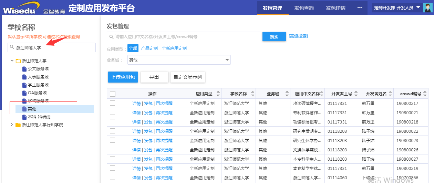Viewport: 434px width, 183px height.
Task: Click the 上传应用包 button
Action: click(123, 77)
